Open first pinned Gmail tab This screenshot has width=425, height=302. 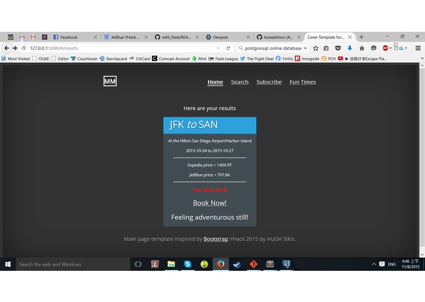tap(22, 37)
